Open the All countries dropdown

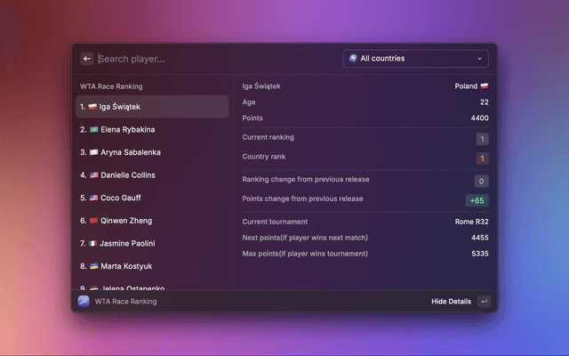415,59
